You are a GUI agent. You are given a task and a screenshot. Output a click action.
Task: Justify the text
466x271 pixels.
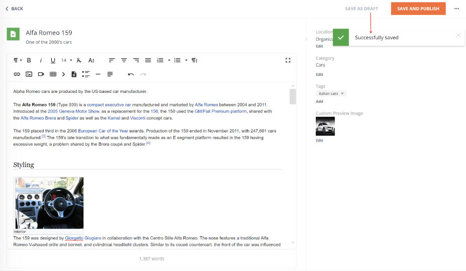pyautogui.click(x=148, y=60)
